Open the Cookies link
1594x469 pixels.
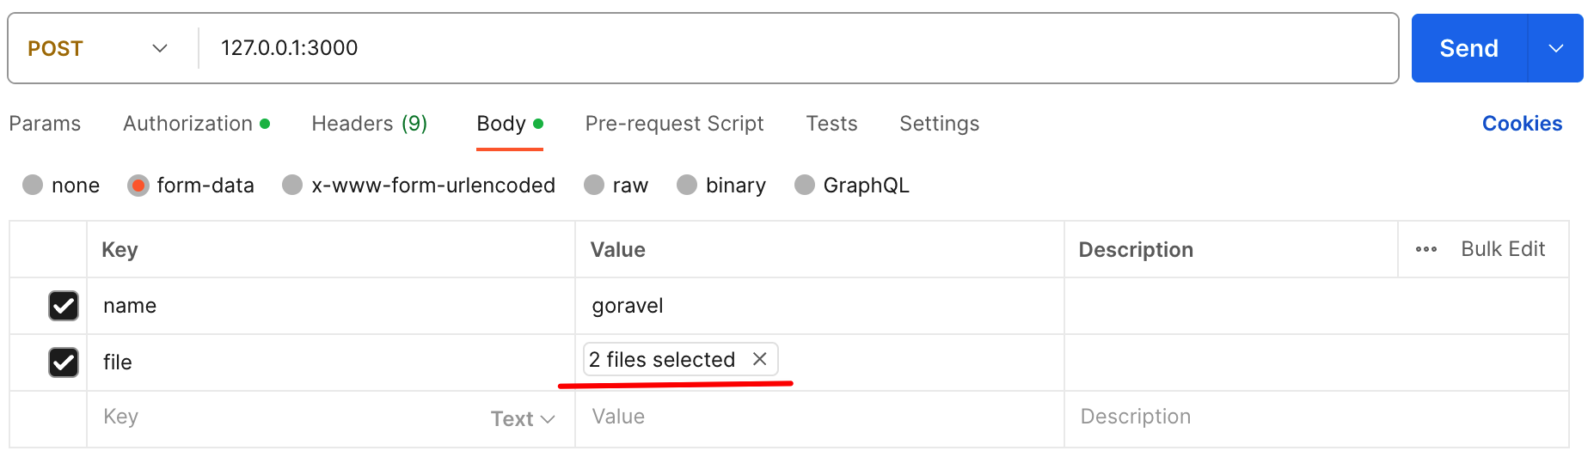click(x=1522, y=124)
